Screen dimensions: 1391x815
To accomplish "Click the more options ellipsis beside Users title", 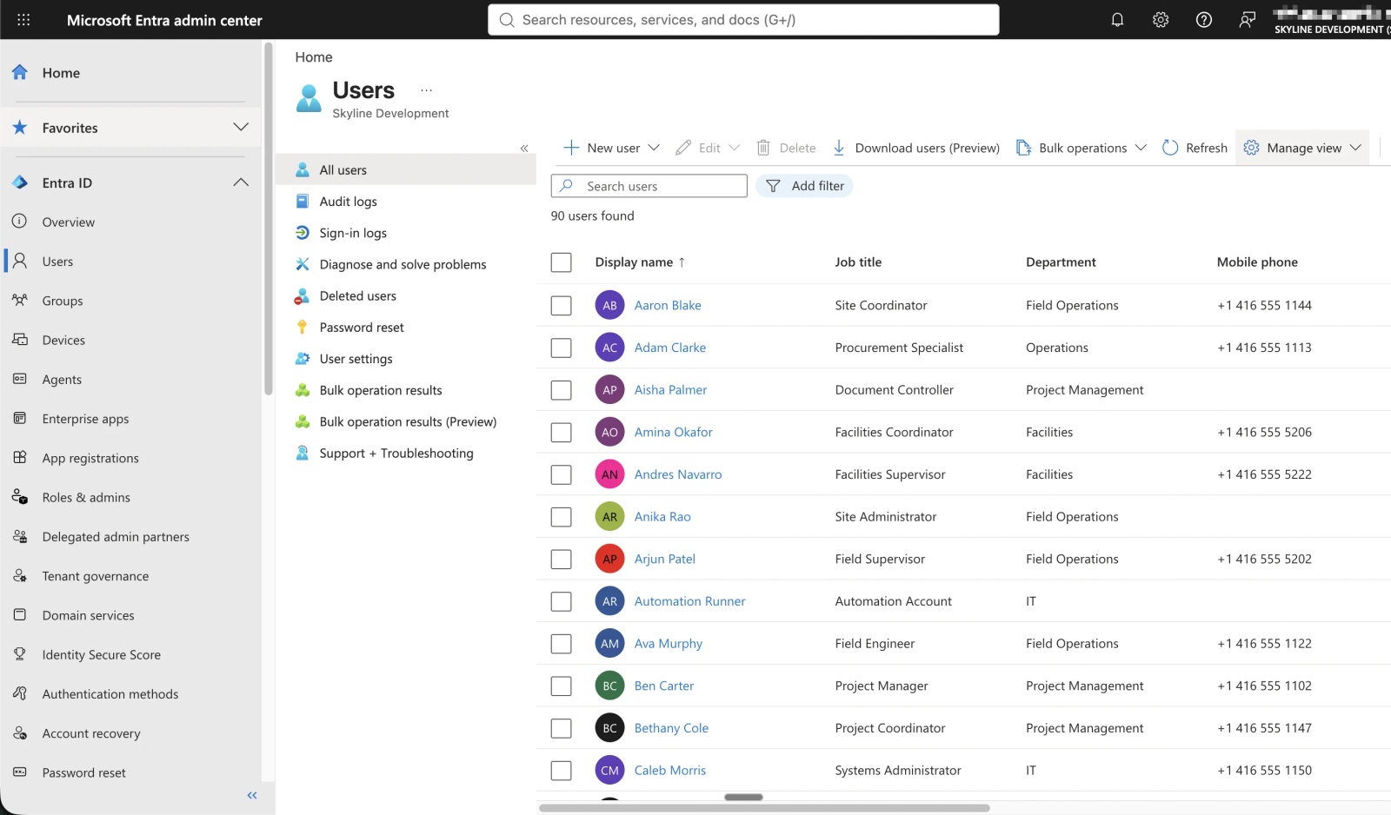I will click(x=426, y=90).
